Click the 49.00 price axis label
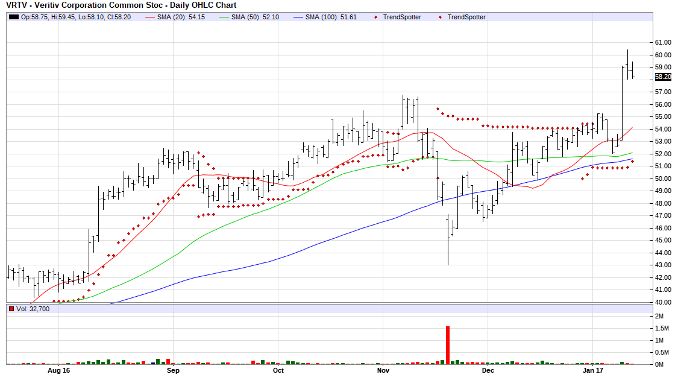 coord(663,191)
